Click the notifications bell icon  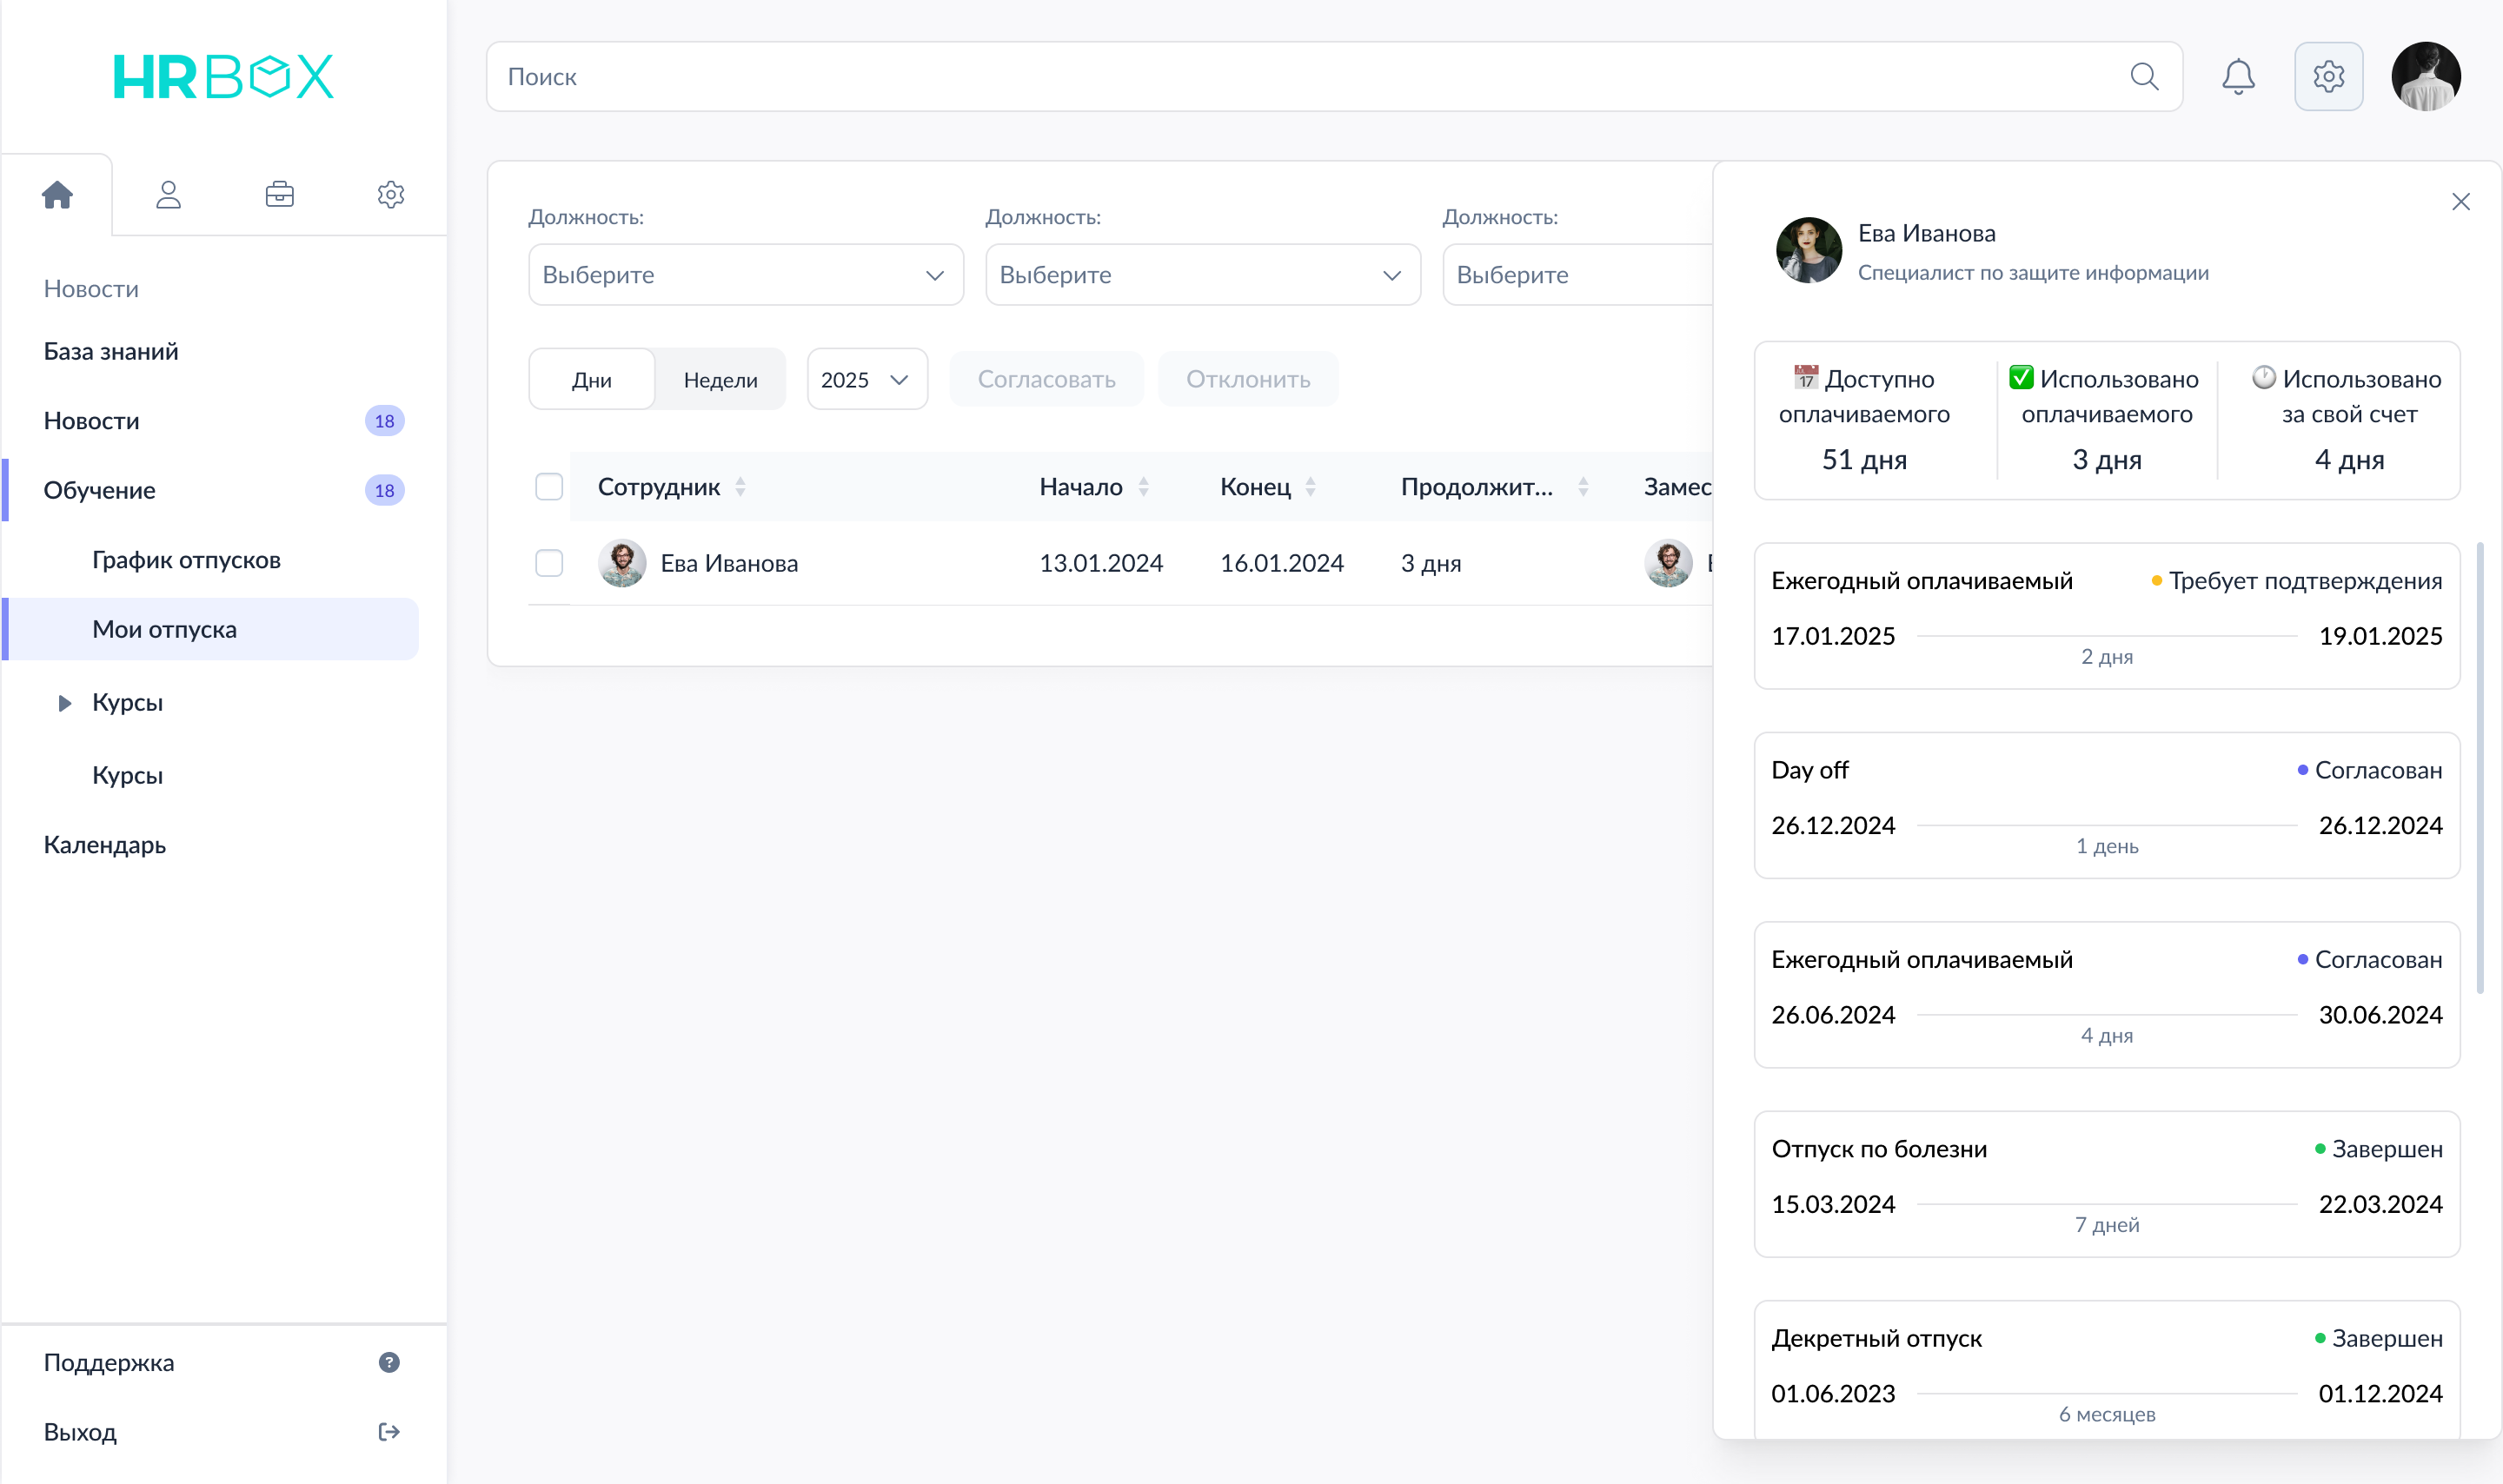pos(2239,76)
